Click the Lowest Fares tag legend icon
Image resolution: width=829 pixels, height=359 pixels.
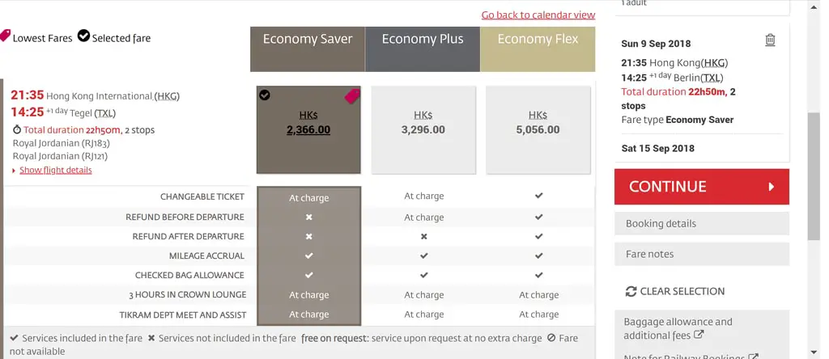(5, 36)
